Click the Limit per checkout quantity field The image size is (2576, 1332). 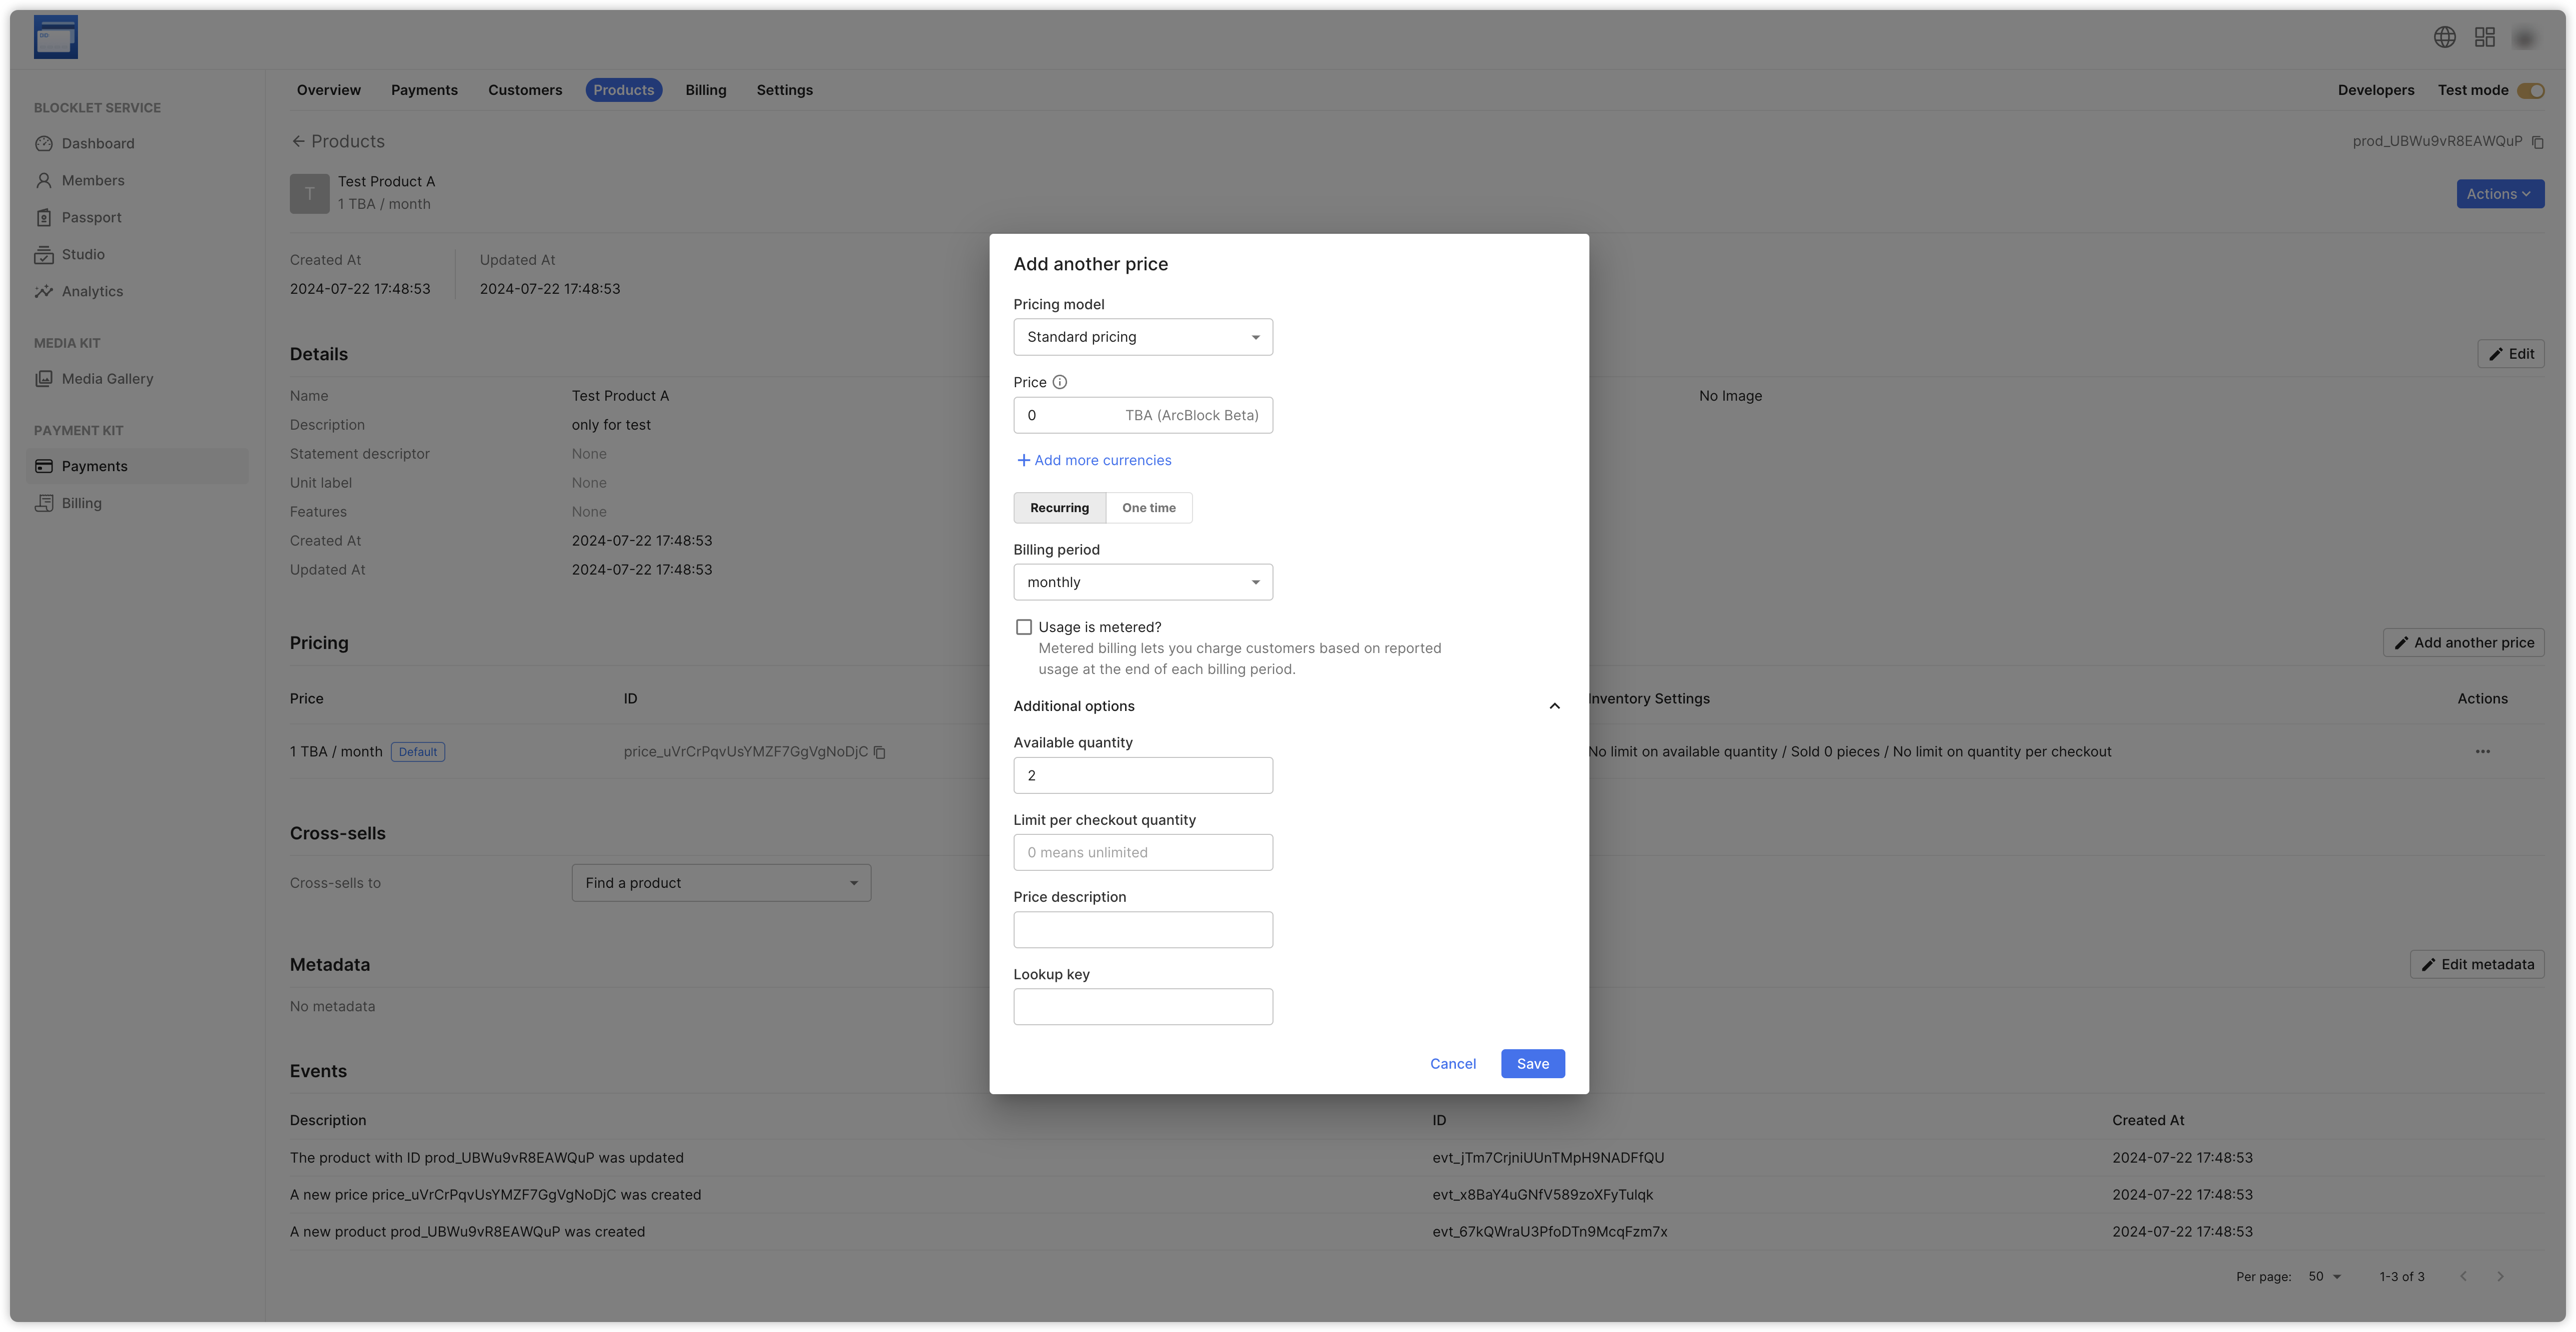point(1142,853)
